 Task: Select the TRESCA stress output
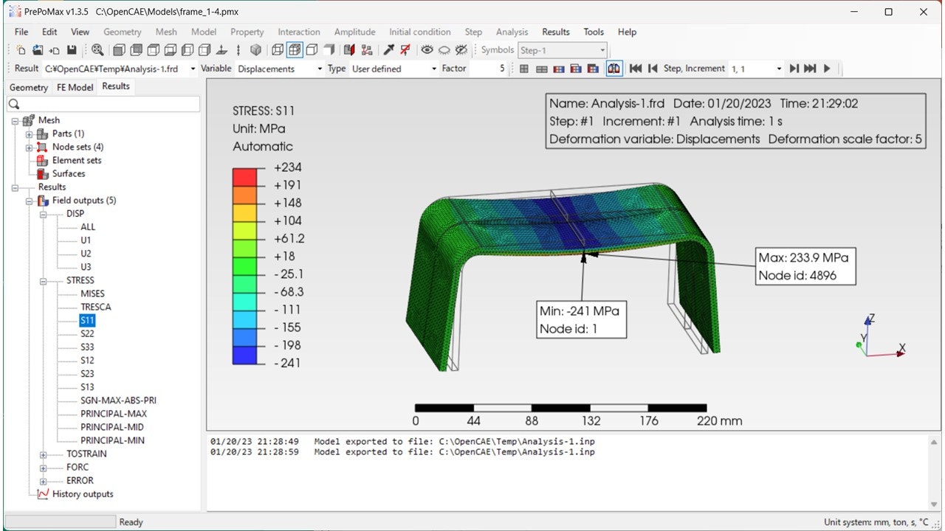(96, 307)
